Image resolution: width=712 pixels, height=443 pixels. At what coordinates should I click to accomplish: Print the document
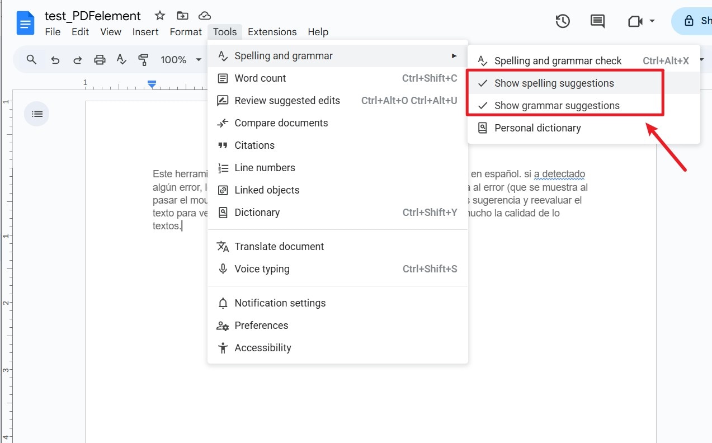click(x=100, y=59)
